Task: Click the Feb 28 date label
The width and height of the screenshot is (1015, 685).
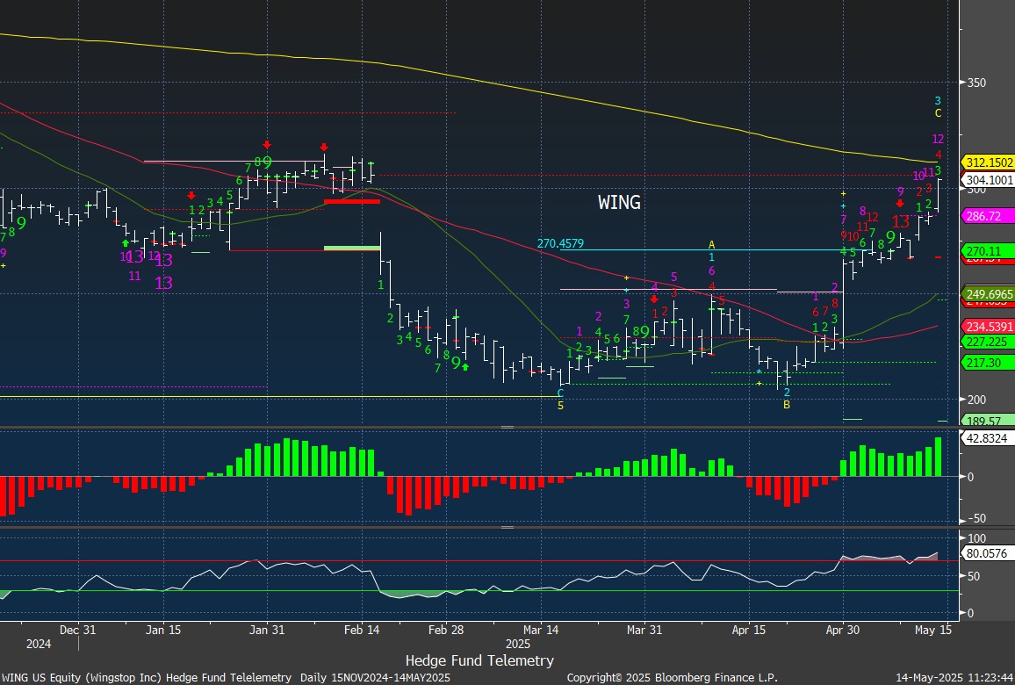Action: coord(447,630)
